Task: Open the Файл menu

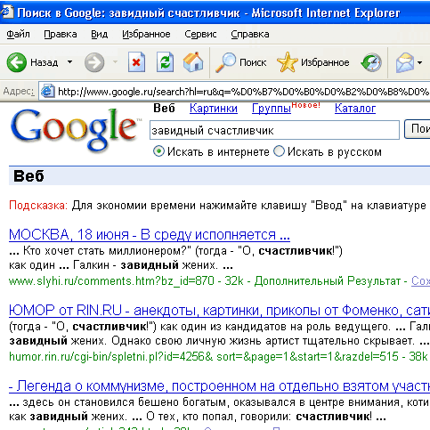Action: click(x=18, y=34)
